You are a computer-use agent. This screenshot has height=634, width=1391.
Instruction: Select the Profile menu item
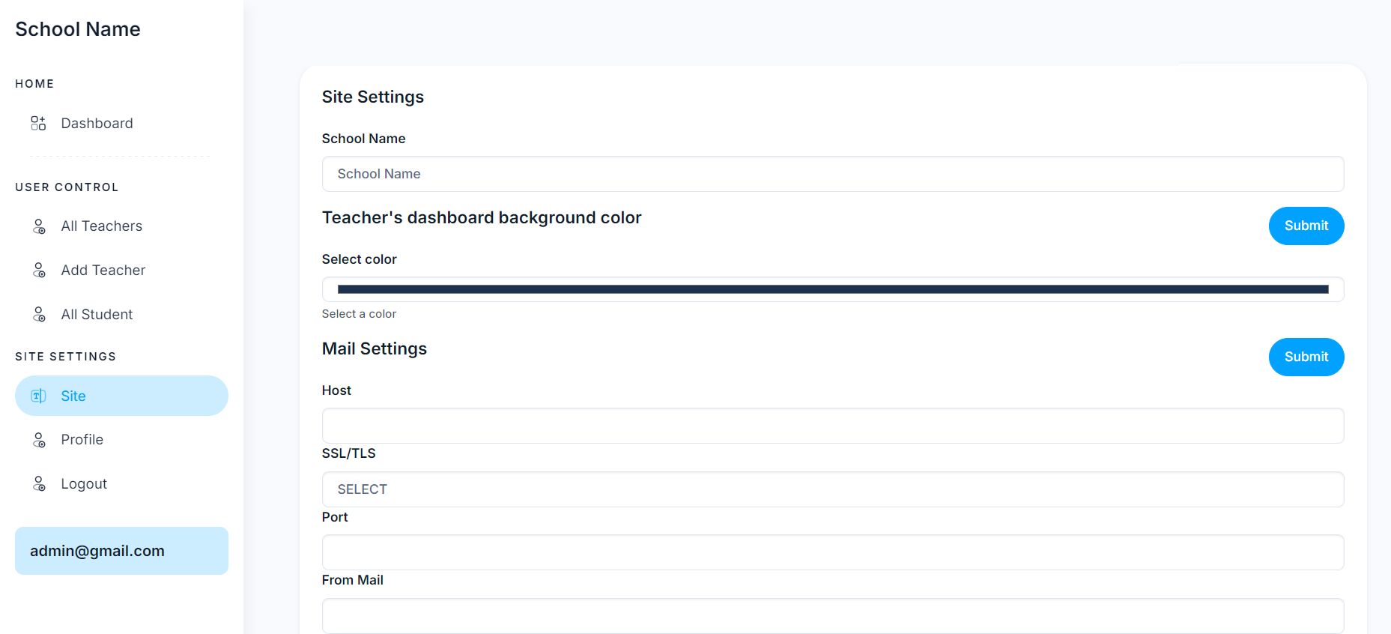point(82,440)
